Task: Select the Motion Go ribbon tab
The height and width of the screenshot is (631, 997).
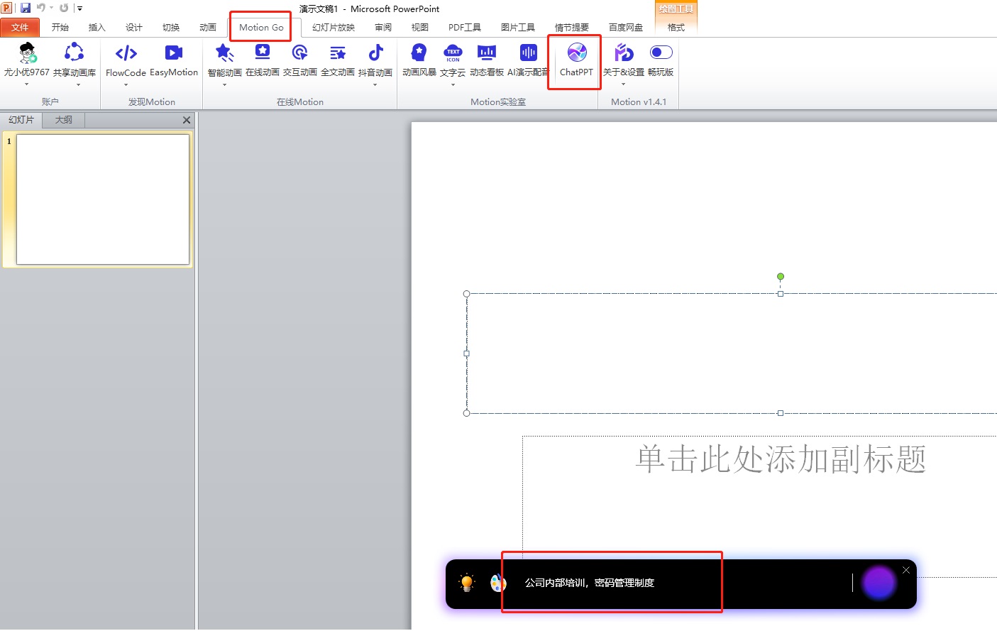Action: click(261, 28)
